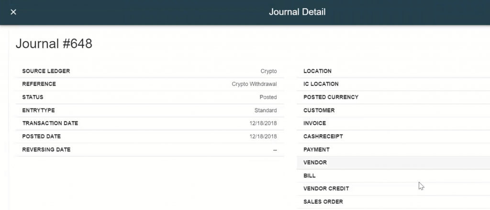Select the Posted status value
Image resolution: width=490 pixels, height=210 pixels.
coord(268,97)
